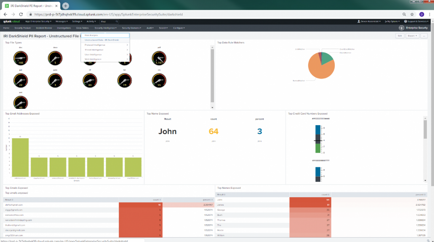Open the Incident Review tab
434x242 pixels.
pyautogui.click(x=44, y=28)
